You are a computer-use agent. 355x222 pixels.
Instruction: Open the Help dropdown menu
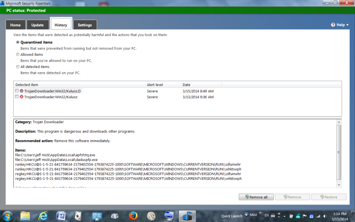(340, 25)
